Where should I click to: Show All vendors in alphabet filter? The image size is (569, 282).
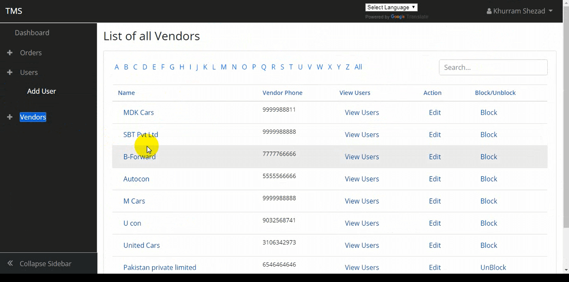(x=358, y=67)
